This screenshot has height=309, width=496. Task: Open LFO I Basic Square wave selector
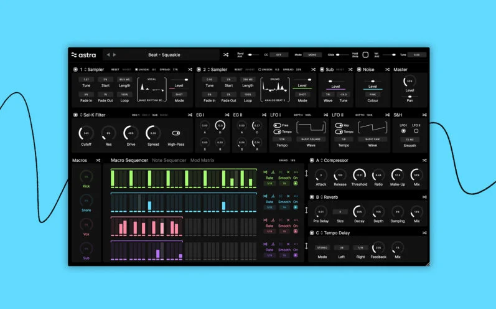311,140
